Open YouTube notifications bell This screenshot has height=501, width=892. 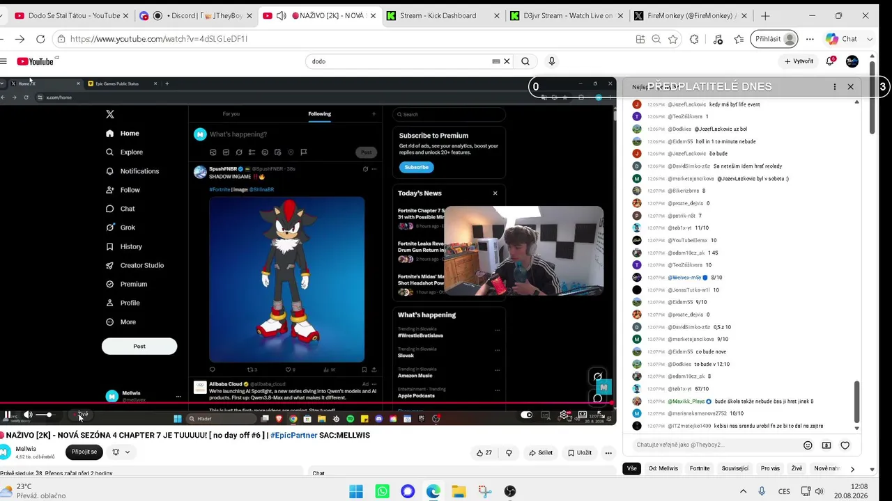click(x=830, y=61)
